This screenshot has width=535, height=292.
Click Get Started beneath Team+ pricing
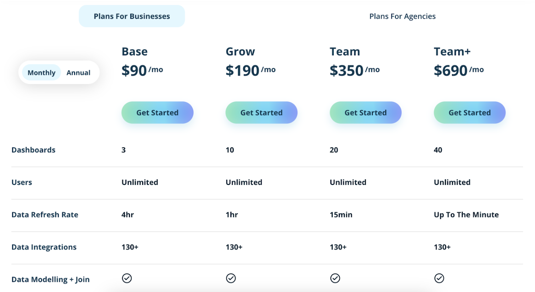coord(469,112)
